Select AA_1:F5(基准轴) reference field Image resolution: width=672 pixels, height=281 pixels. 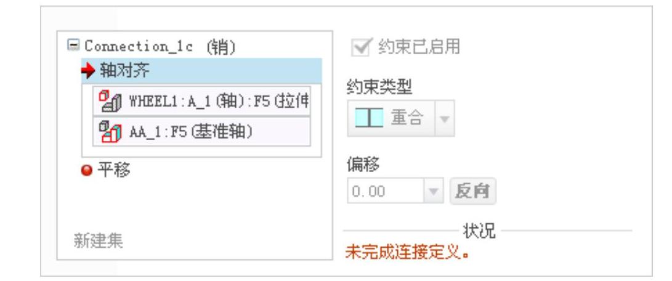point(201,132)
